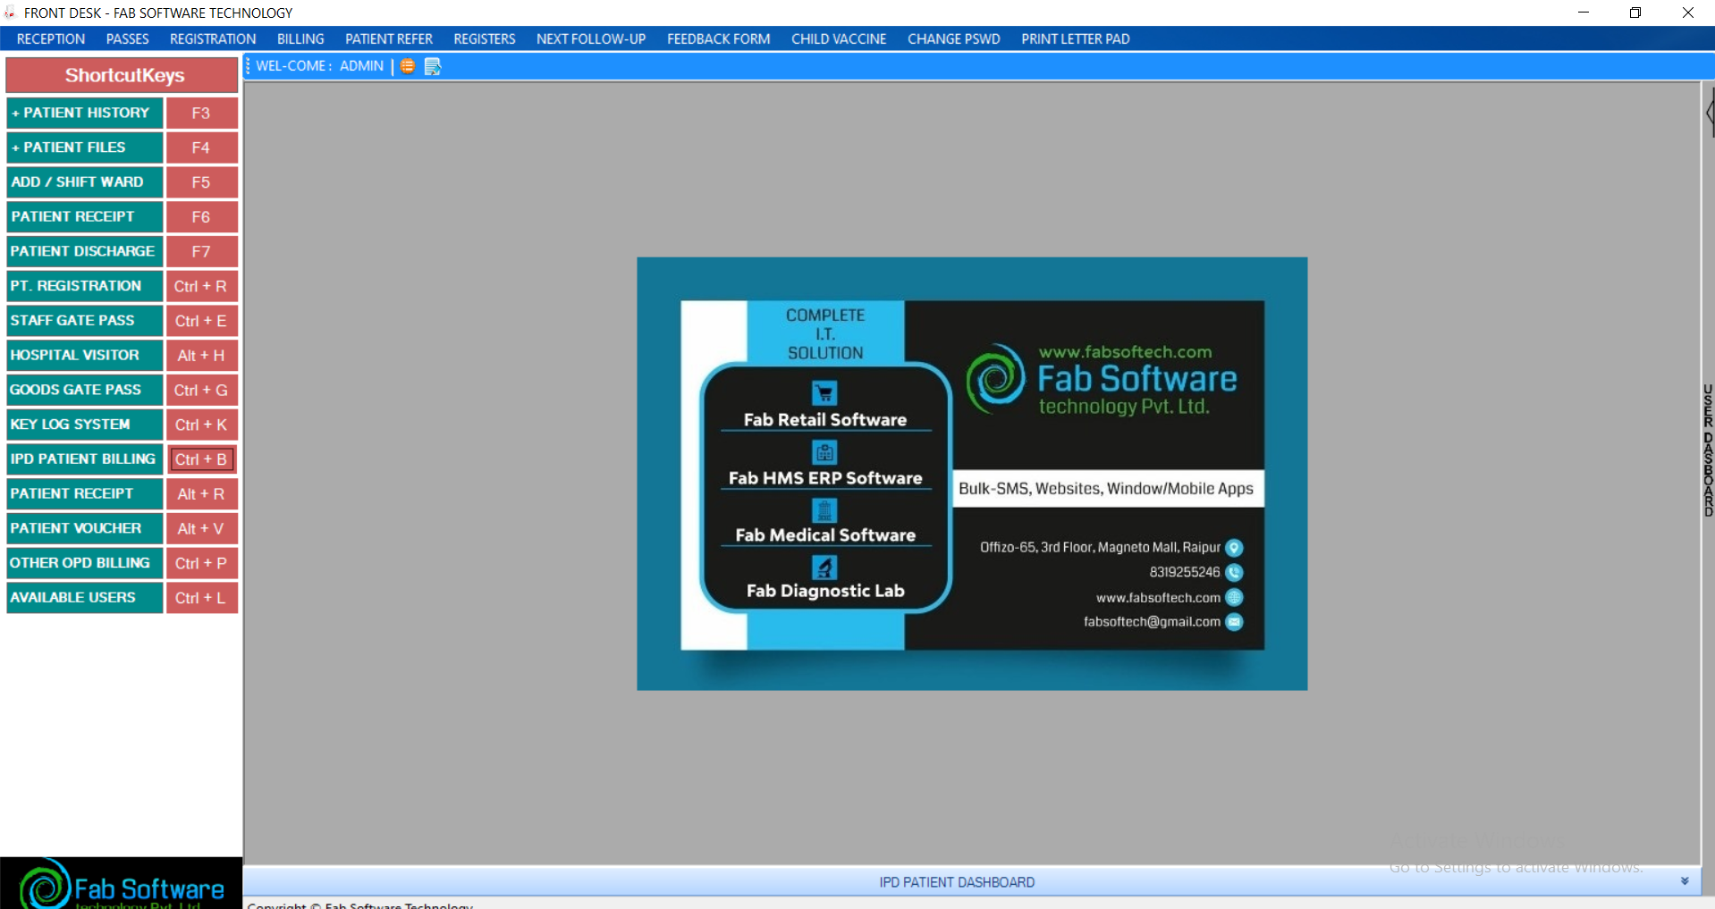Click the F7 shortcut key button
This screenshot has width=1715, height=909.
point(201,251)
